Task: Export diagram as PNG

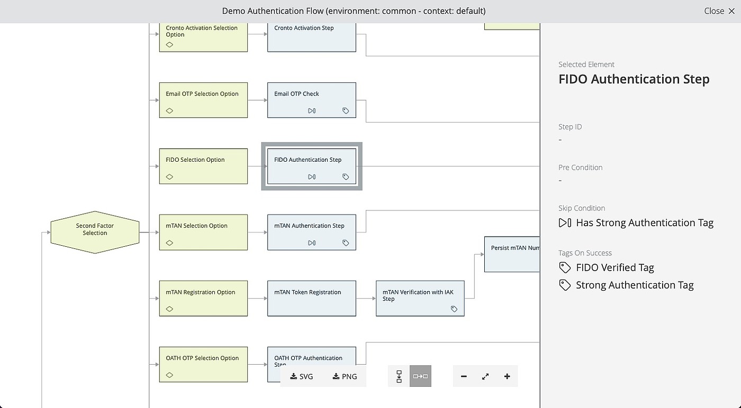Action: coord(345,376)
